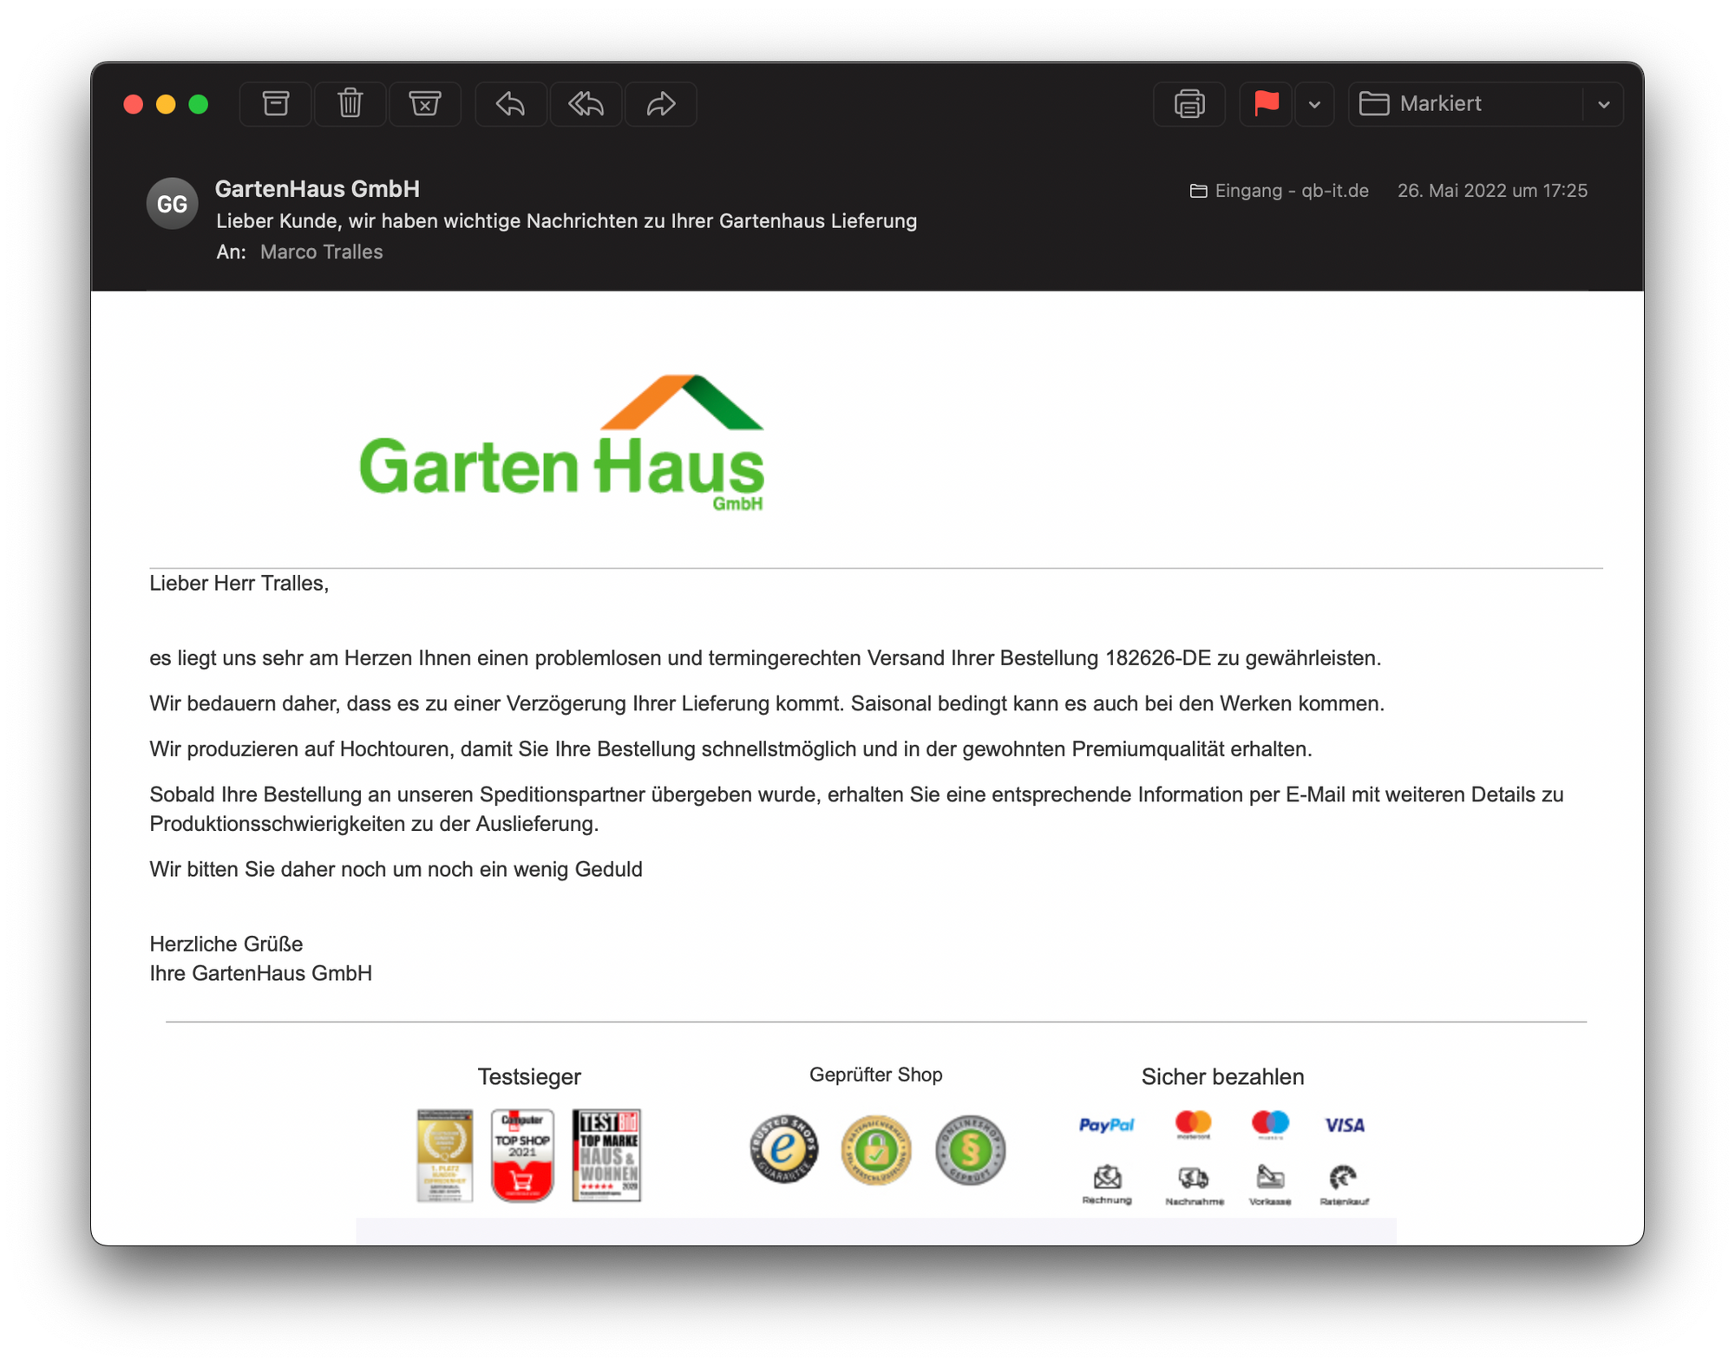Screen dimensions: 1735x1366
Task: Click the date 26. Mai 2022 um 17:25
Action: (1492, 191)
